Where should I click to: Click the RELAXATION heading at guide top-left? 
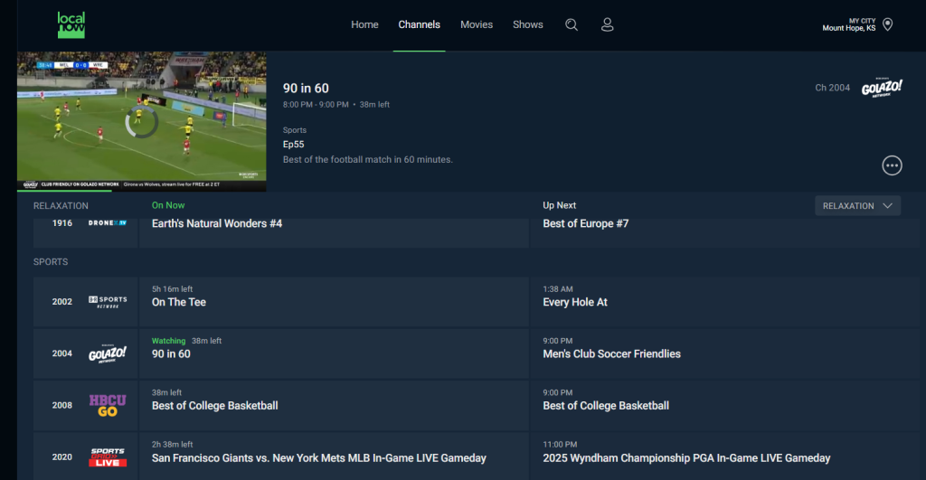click(61, 205)
